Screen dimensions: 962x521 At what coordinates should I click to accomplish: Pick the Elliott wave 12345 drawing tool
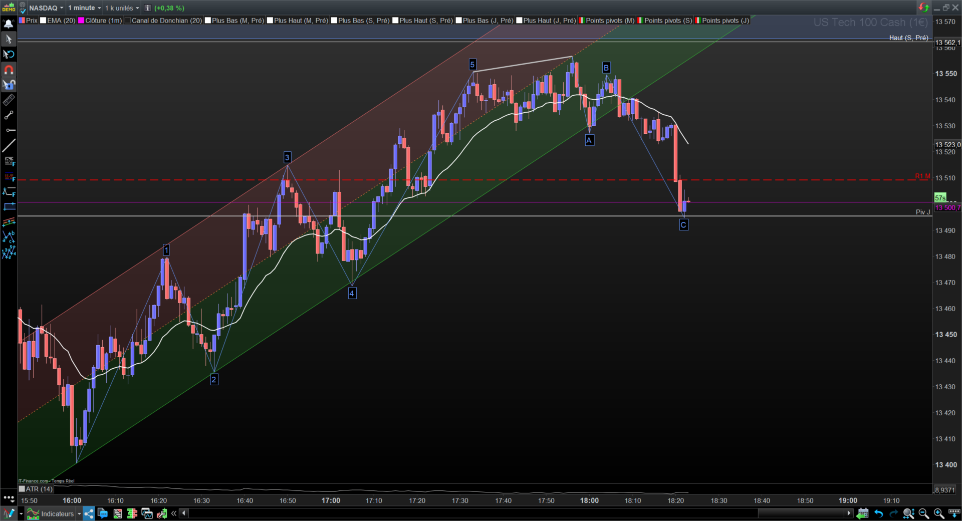[9, 252]
